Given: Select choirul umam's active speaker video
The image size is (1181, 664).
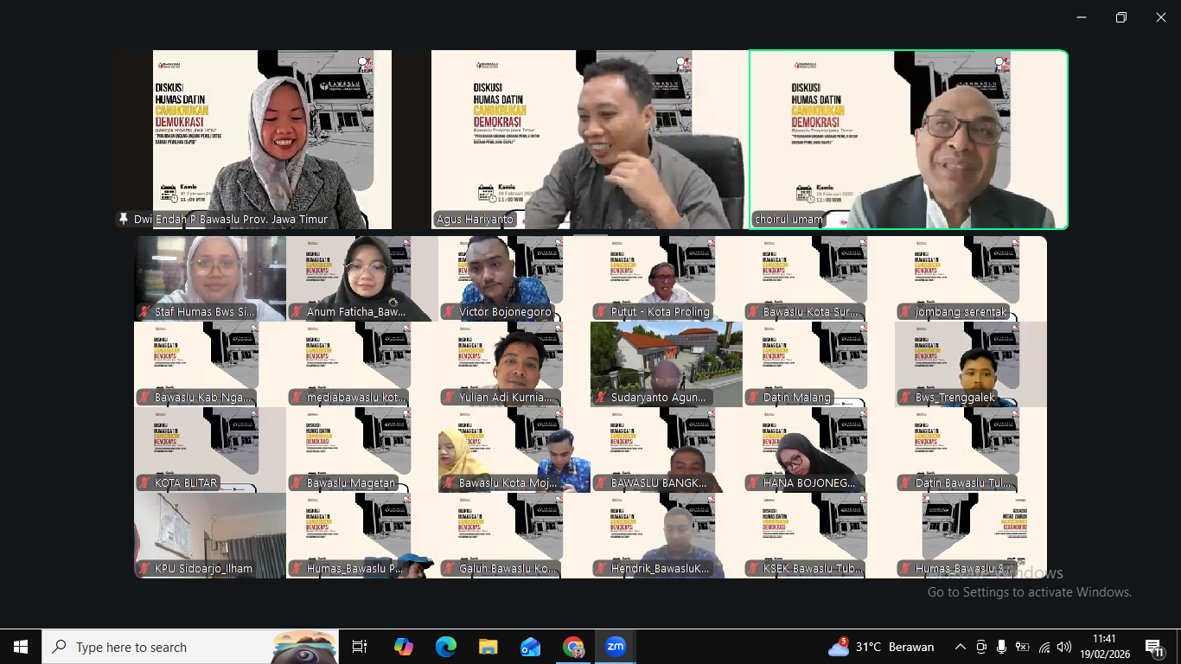Looking at the screenshot, I should (909, 139).
